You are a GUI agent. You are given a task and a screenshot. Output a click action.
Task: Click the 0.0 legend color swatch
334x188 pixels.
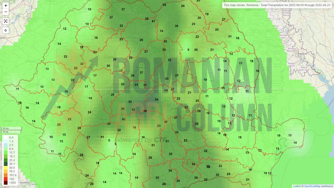pos(6,138)
